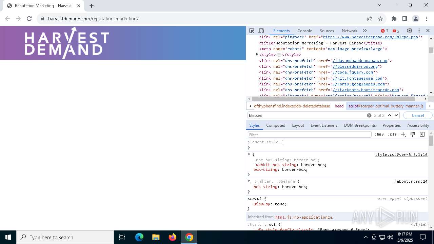434x244 pixels.
Task: Open the xmlrpc.php pingback link
Action: (x=370, y=37)
